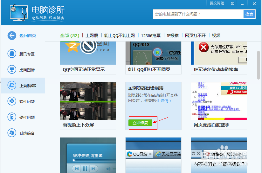Switch to the 网页打不开 tab
Viewport: 262px width, 173px height.
(x=195, y=35)
